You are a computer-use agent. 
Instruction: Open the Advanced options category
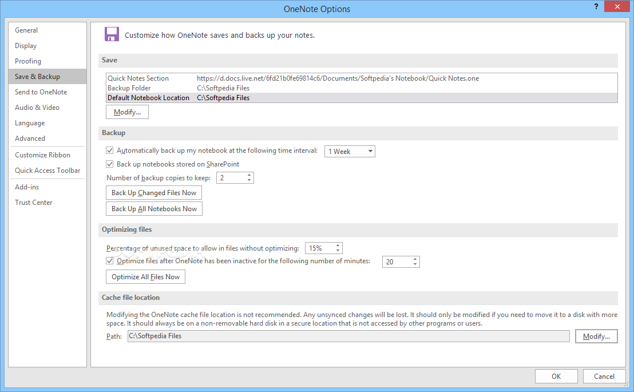point(47,138)
